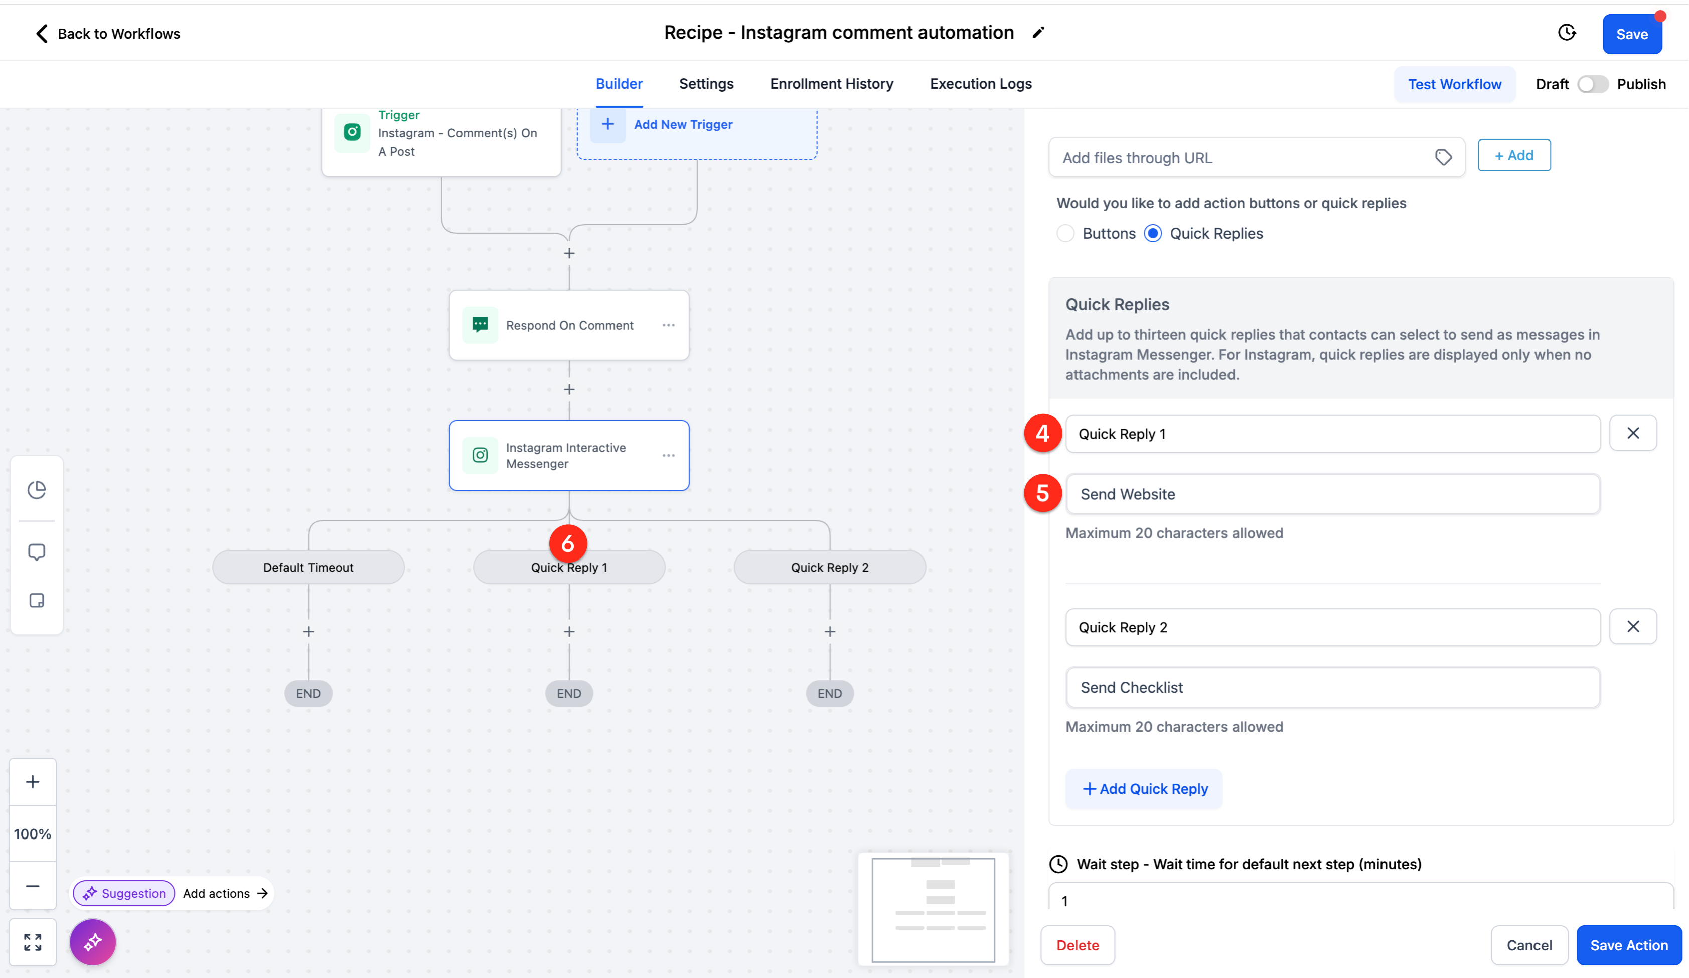The height and width of the screenshot is (978, 1689).
Task: Click Add Quick Reply button
Action: [1144, 789]
